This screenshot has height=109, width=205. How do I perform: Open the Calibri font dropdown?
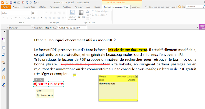click(30, 13)
